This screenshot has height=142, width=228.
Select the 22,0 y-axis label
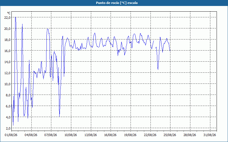point(8,18)
